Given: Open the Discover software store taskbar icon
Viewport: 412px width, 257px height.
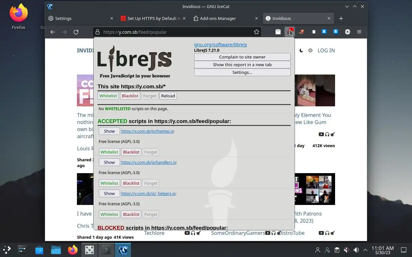Looking at the screenshot, I should [x=39, y=250].
